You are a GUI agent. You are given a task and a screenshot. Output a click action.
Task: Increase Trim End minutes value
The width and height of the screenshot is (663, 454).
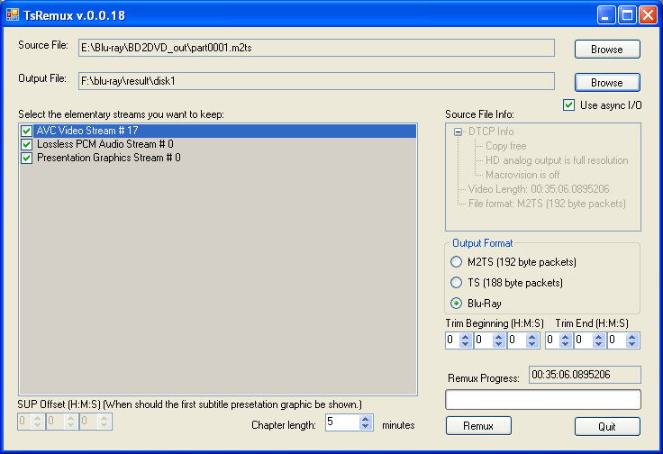point(599,337)
